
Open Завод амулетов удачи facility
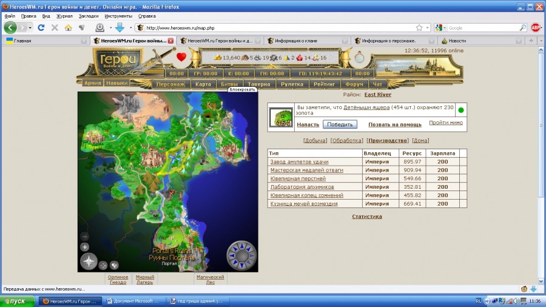[x=300, y=161]
